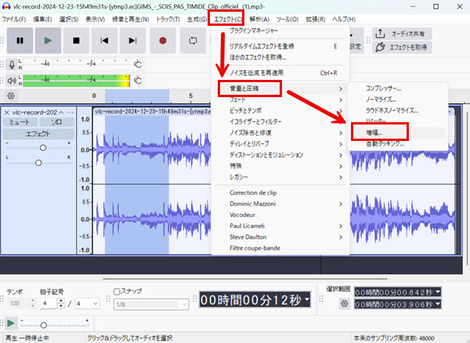Viewport: 470px width, 343px height.
Task: Open the 編集(E) menu
Action: click(42, 20)
